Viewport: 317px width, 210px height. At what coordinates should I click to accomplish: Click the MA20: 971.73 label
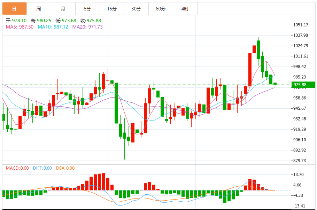coord(87,27)
